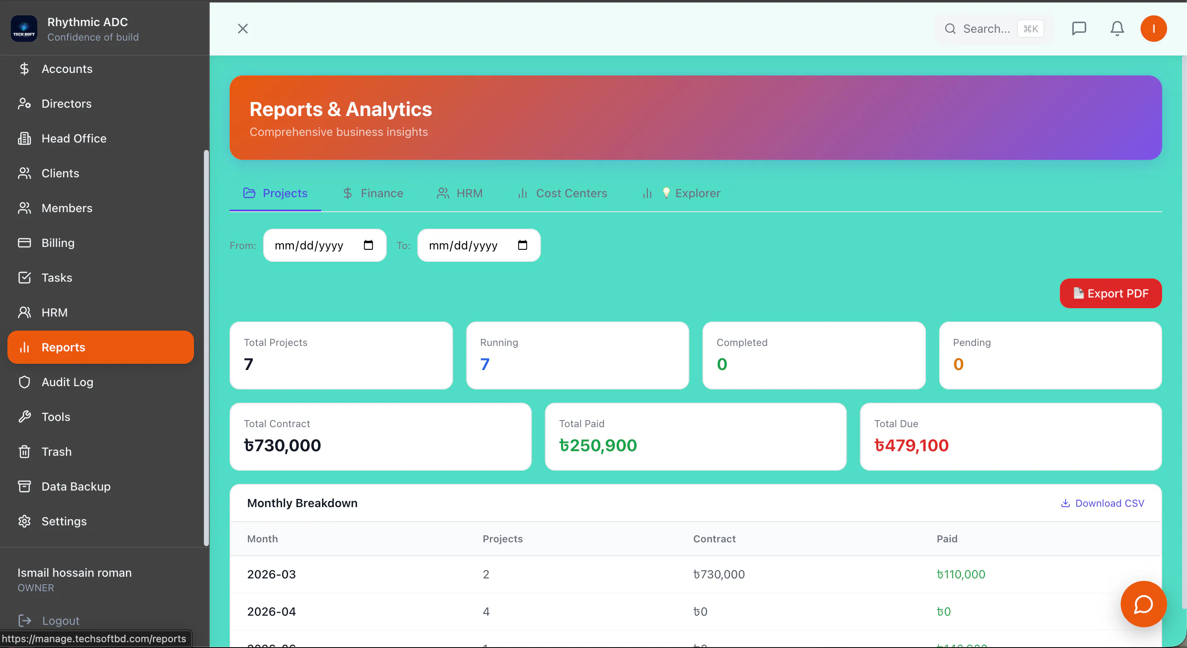This screenshot has height=648, width=1187.
Task: Click the HRM person icon in sidebar
Action: 24,312
